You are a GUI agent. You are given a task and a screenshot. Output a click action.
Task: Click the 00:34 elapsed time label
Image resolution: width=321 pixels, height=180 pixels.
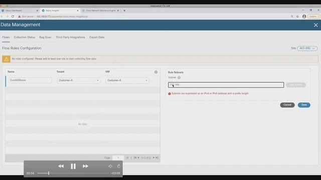click(x=30, y=173)
